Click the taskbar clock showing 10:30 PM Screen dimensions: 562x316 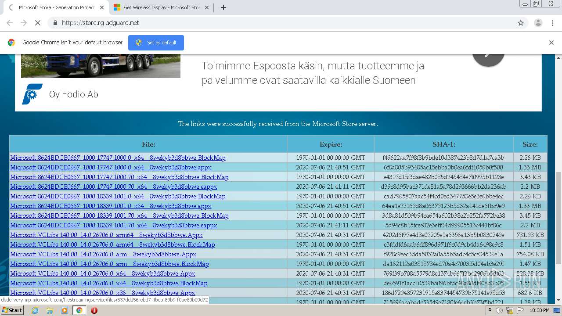click(x=540, y=310)
